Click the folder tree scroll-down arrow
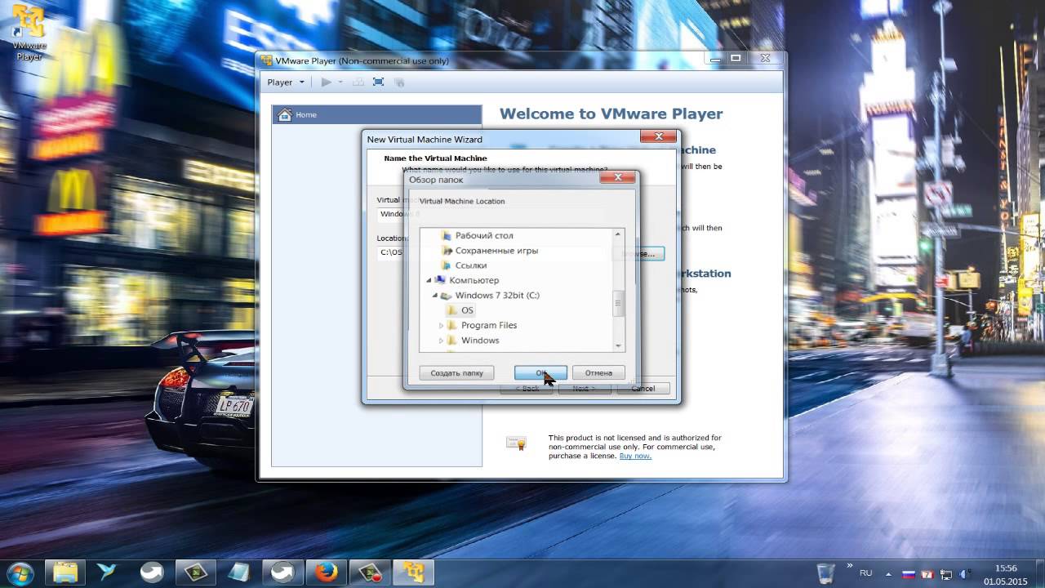The width and height of the screenshot is (1045, 588). 618,345
